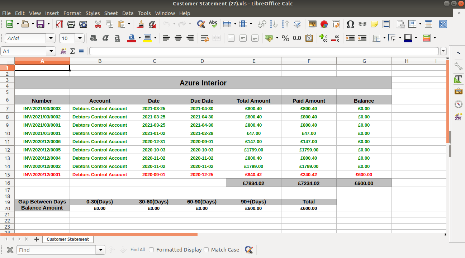
Task: Open Borders dropdown arrow
Action: [384, 38]
